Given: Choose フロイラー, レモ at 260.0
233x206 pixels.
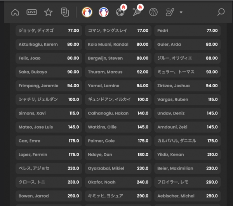Looking at the screenshot, I should (188, 182).
